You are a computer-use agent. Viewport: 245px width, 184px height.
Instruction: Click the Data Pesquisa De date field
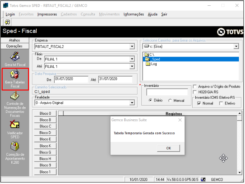click(x=71, y=79)
